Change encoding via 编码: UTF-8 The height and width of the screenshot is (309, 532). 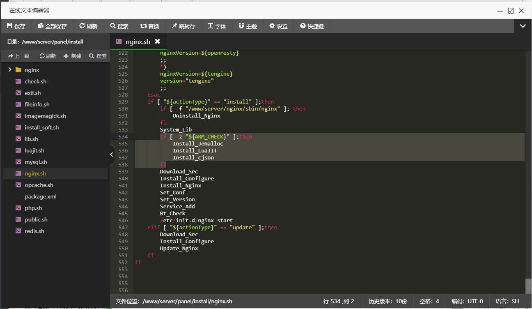[467, 301]
